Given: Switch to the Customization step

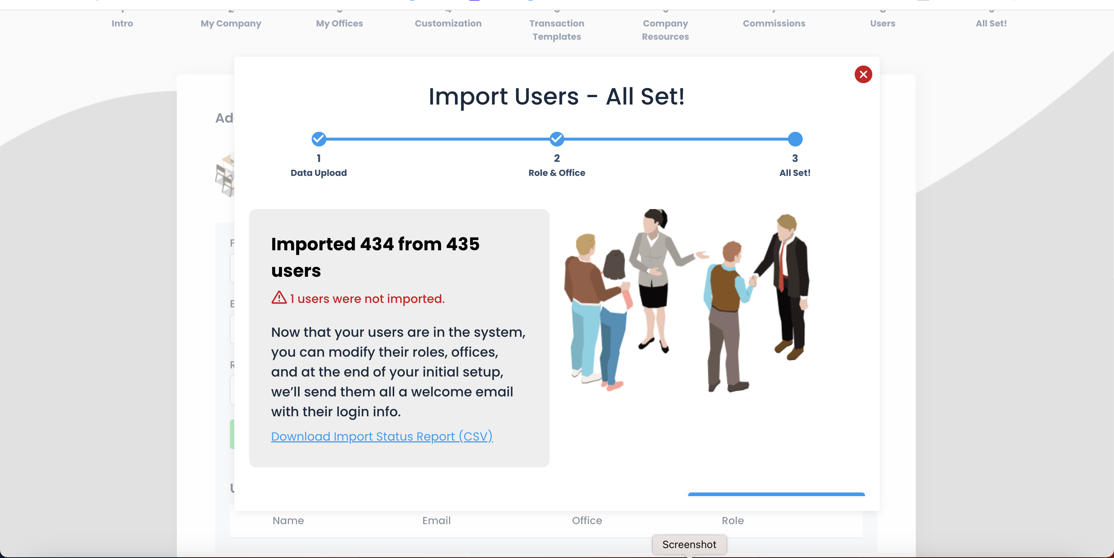Looking at the screenshot, I should 448,23.
